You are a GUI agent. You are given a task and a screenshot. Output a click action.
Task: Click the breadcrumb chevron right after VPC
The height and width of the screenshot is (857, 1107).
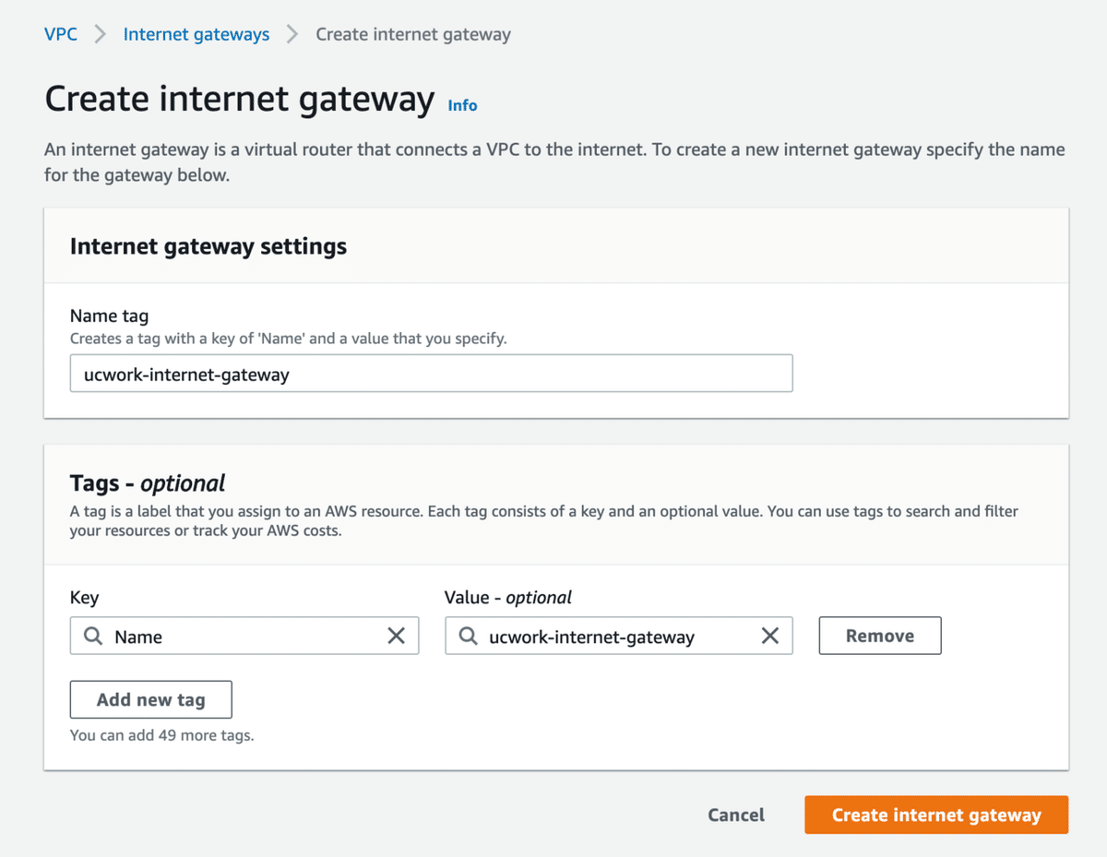point(101,35)
